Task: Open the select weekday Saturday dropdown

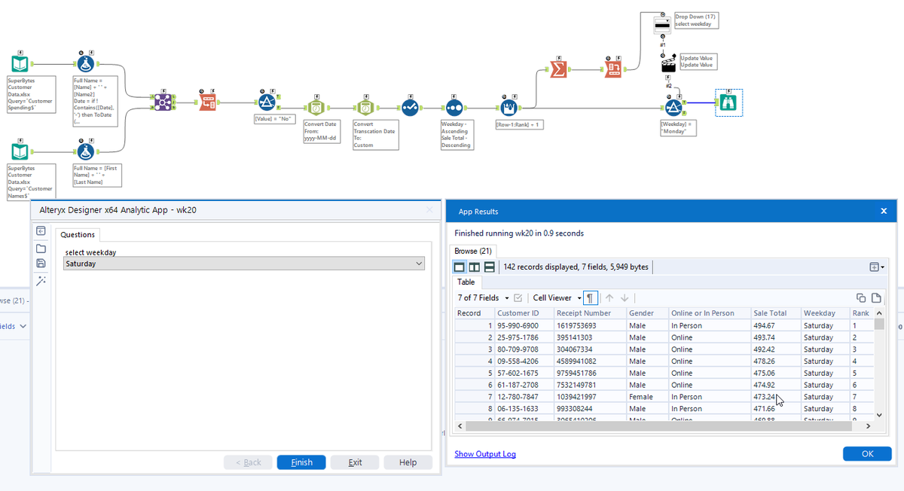Action: coord(245,264)
